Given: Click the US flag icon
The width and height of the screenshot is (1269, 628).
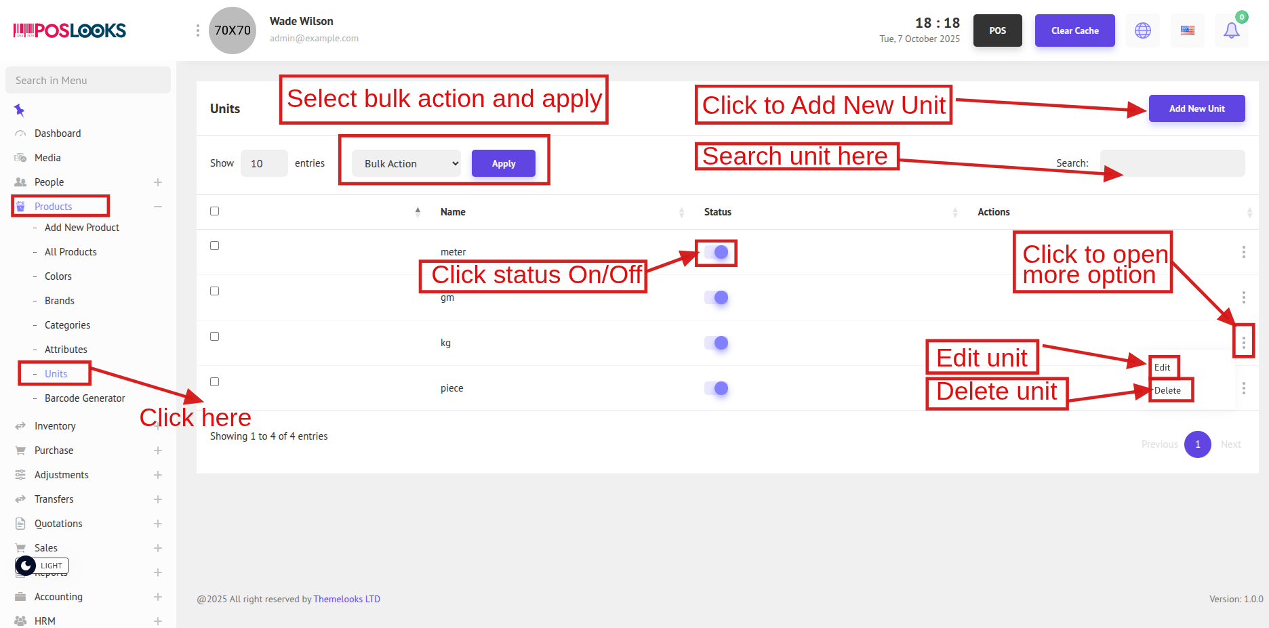Looking at the screenshot, I should click(1187, 30).
